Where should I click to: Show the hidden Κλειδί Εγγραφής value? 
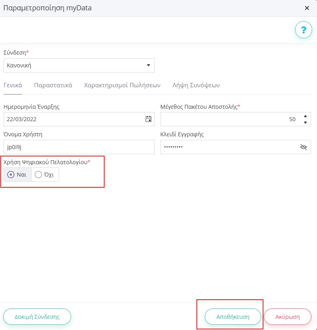[303, 147]
